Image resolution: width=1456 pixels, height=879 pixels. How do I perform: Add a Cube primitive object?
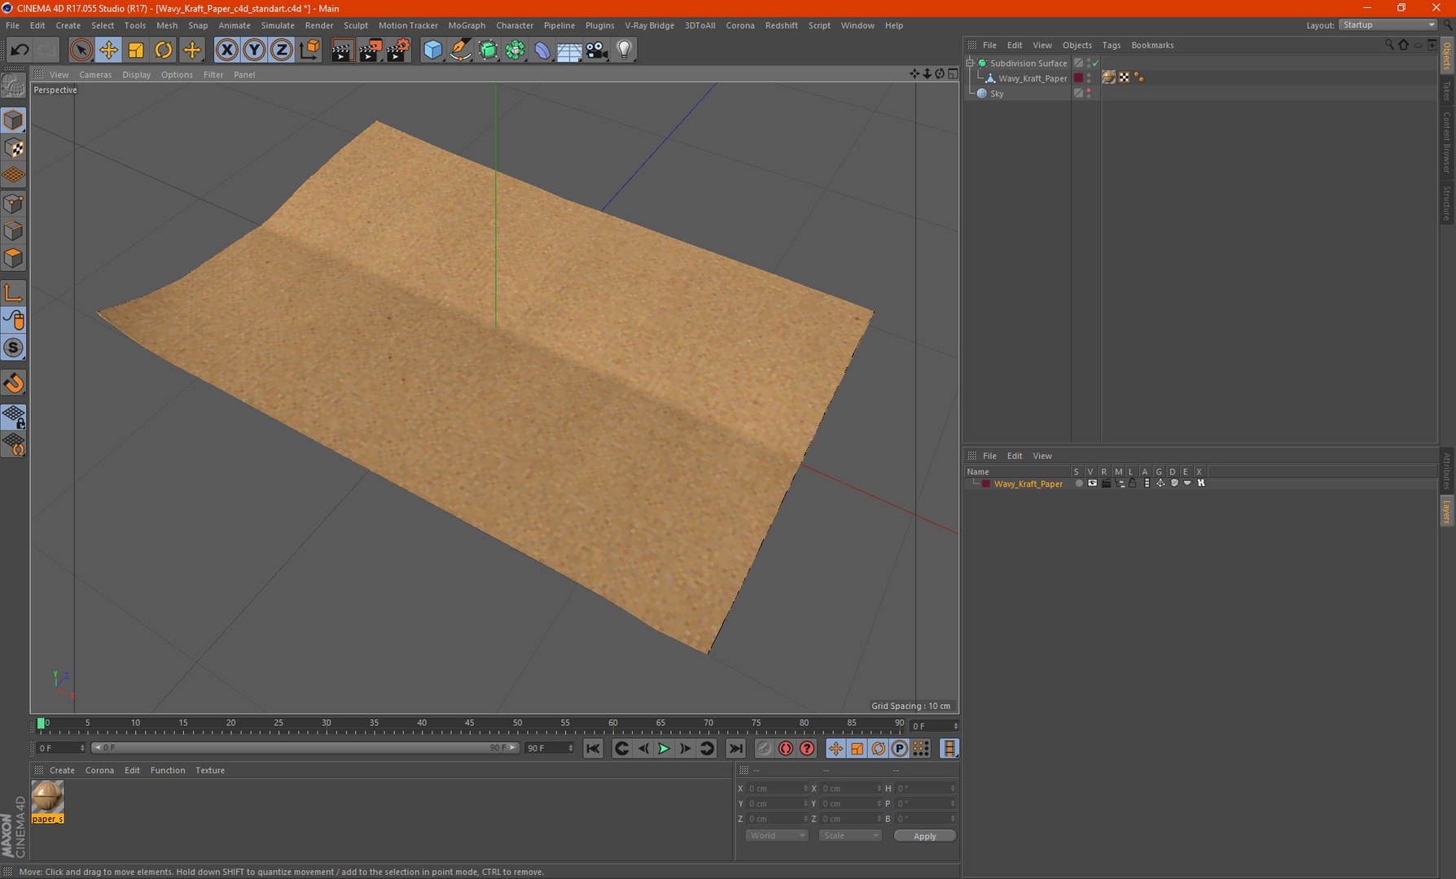coord(433,50)
